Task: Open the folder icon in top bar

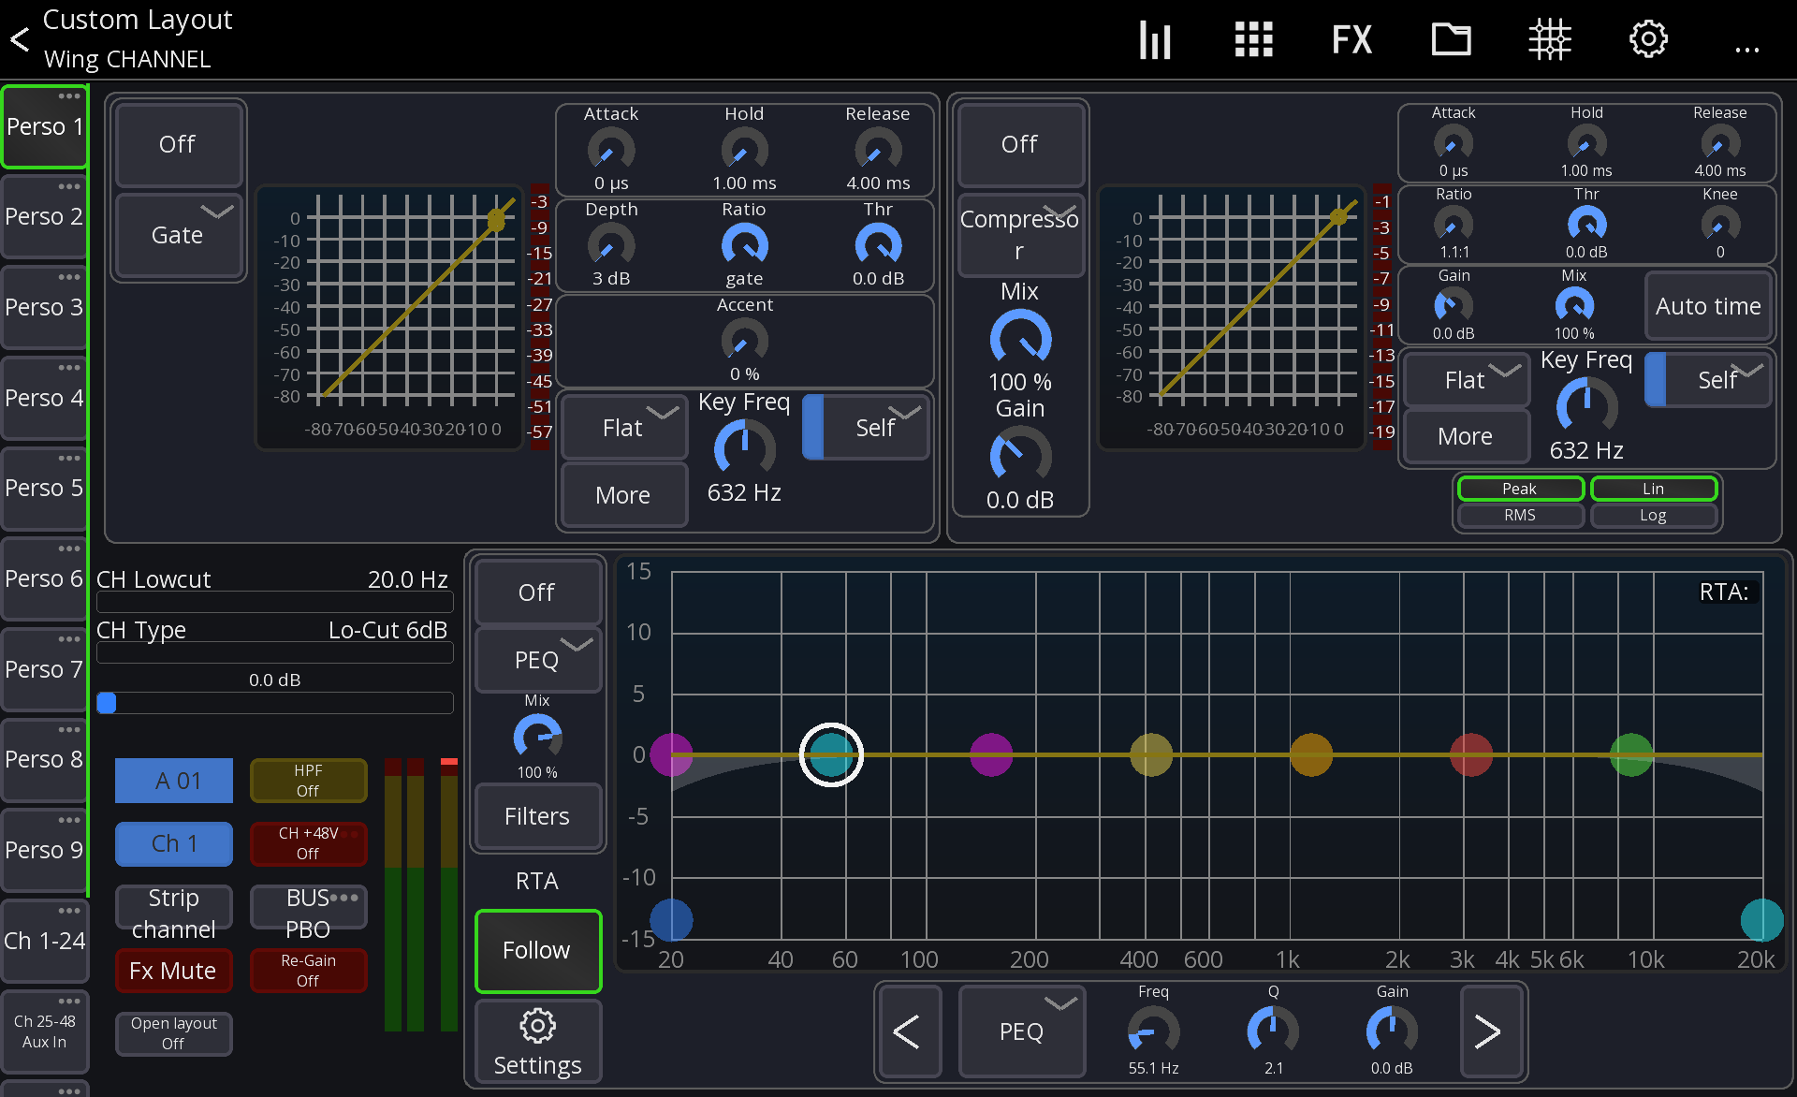Action: point(1451,40)
